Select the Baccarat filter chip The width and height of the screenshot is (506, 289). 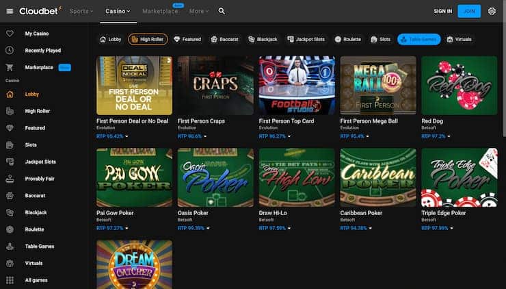[224, 40]
